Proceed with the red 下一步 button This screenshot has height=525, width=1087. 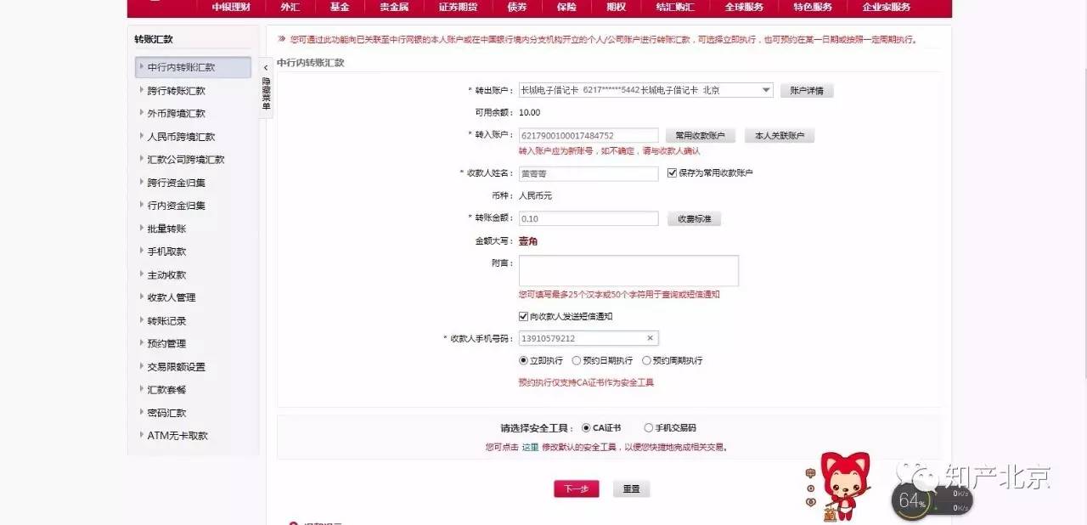tap(577, 489)
